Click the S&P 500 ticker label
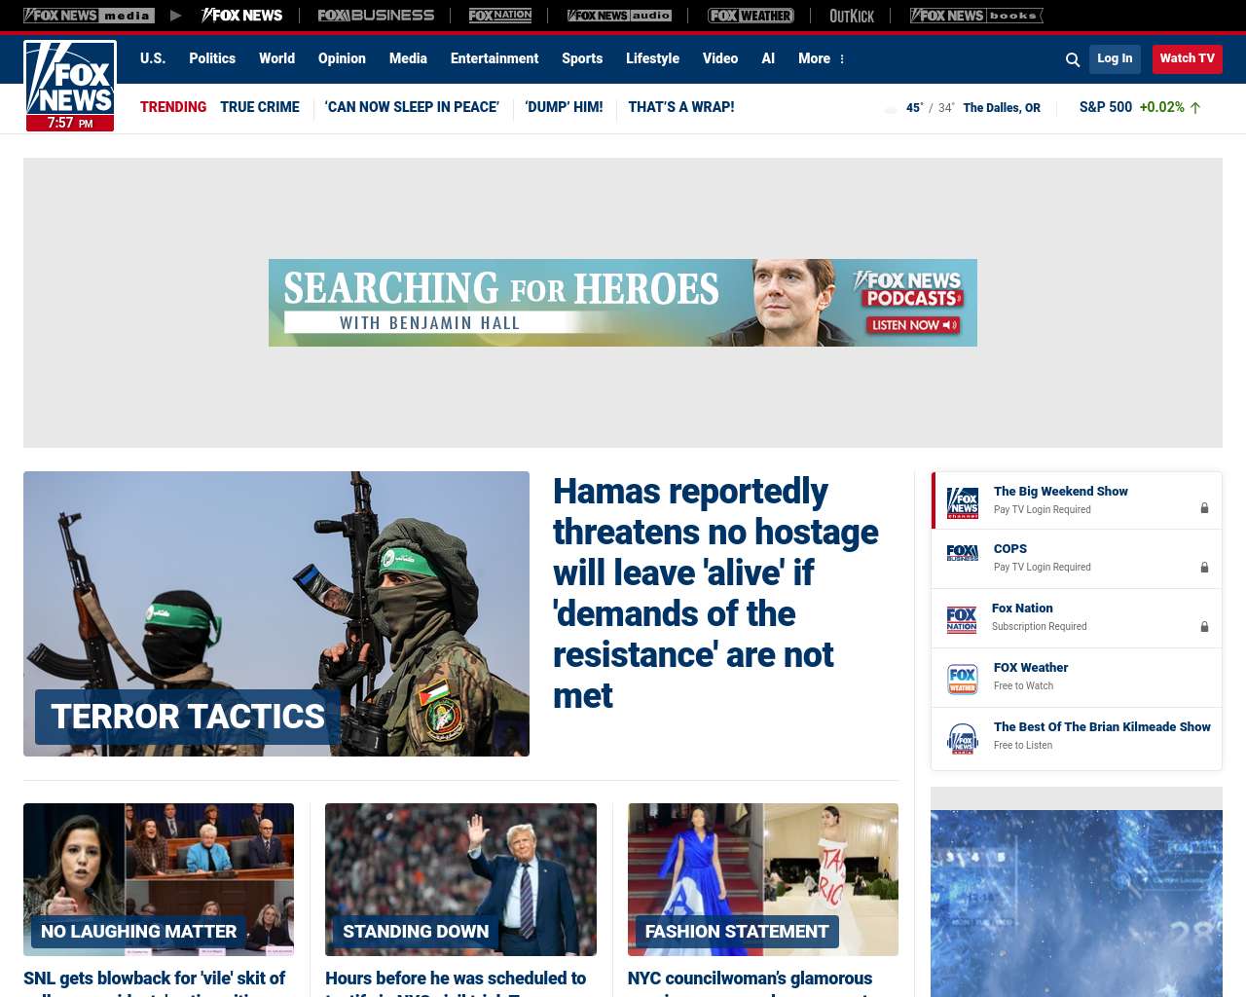The image size is (1246, 997). click(x=1106, y=107)
